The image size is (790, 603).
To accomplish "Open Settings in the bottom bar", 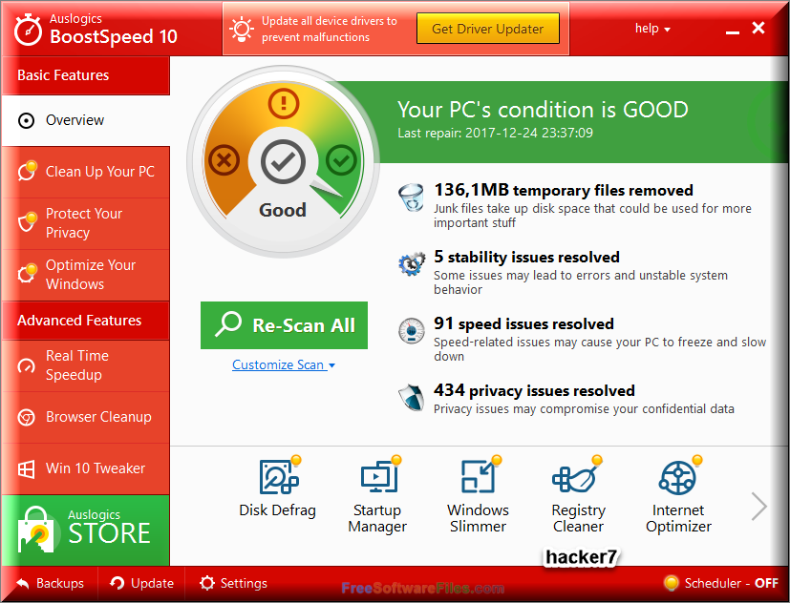I will point(233,583).
